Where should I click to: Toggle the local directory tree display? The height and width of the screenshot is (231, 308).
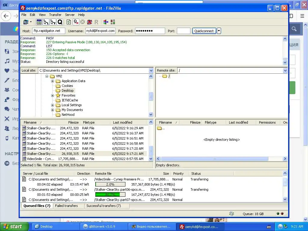point(46,22)
